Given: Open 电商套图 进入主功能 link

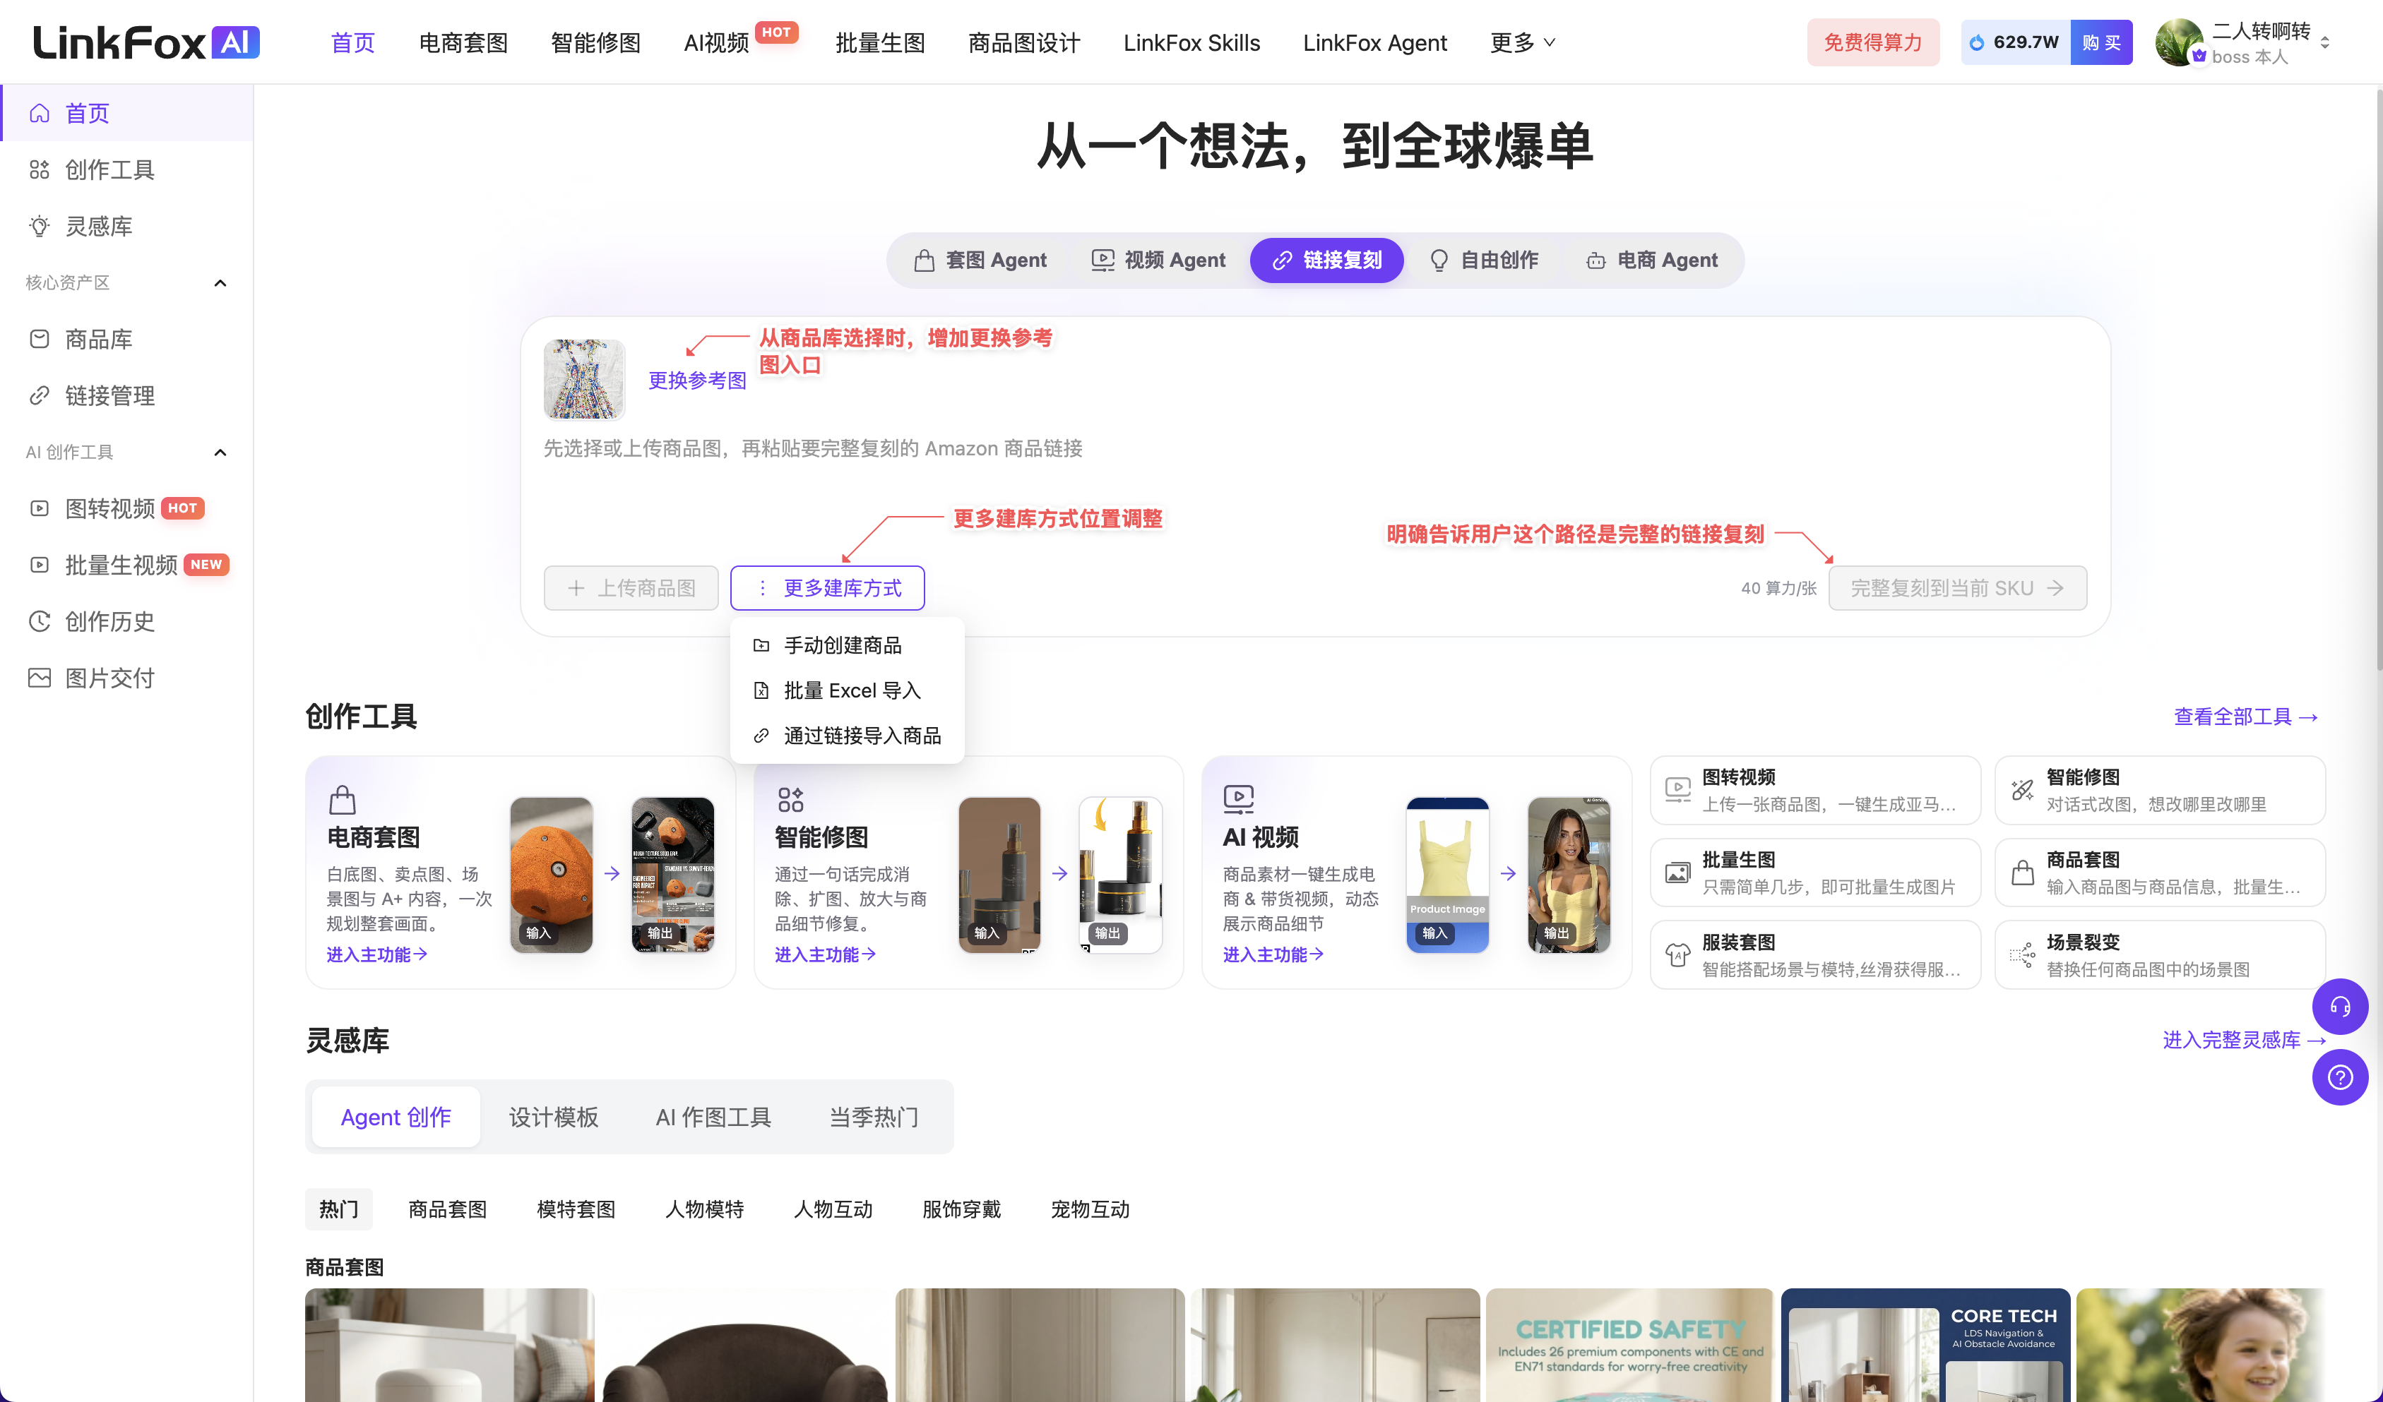Looking at the screenshot, I should (x=376, y=955).
